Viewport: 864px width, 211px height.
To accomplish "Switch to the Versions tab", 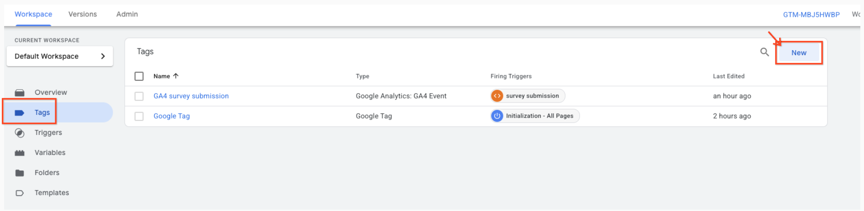I will (x=83, y=14).
